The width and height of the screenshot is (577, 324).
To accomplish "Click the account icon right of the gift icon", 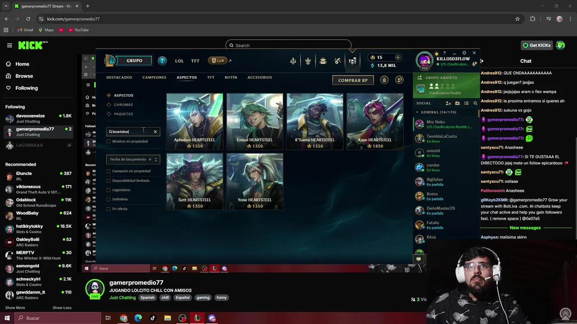I will pos(399,80).
